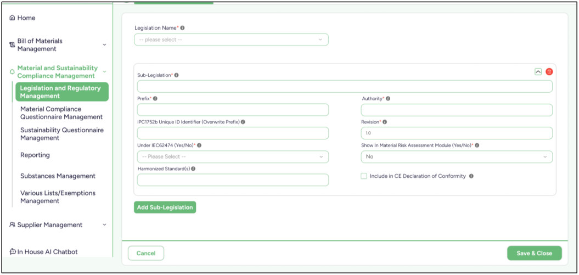Click info icon beside CE Declaration of Conformity
The width and height of the screenshot is (579, 275).
(471, 176)
